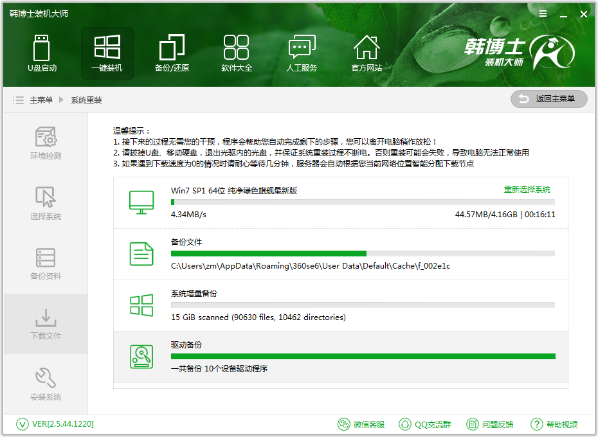The image size is (598, 437).
Task: Click the Win7 download progress bar
Action: coord(363,202)
